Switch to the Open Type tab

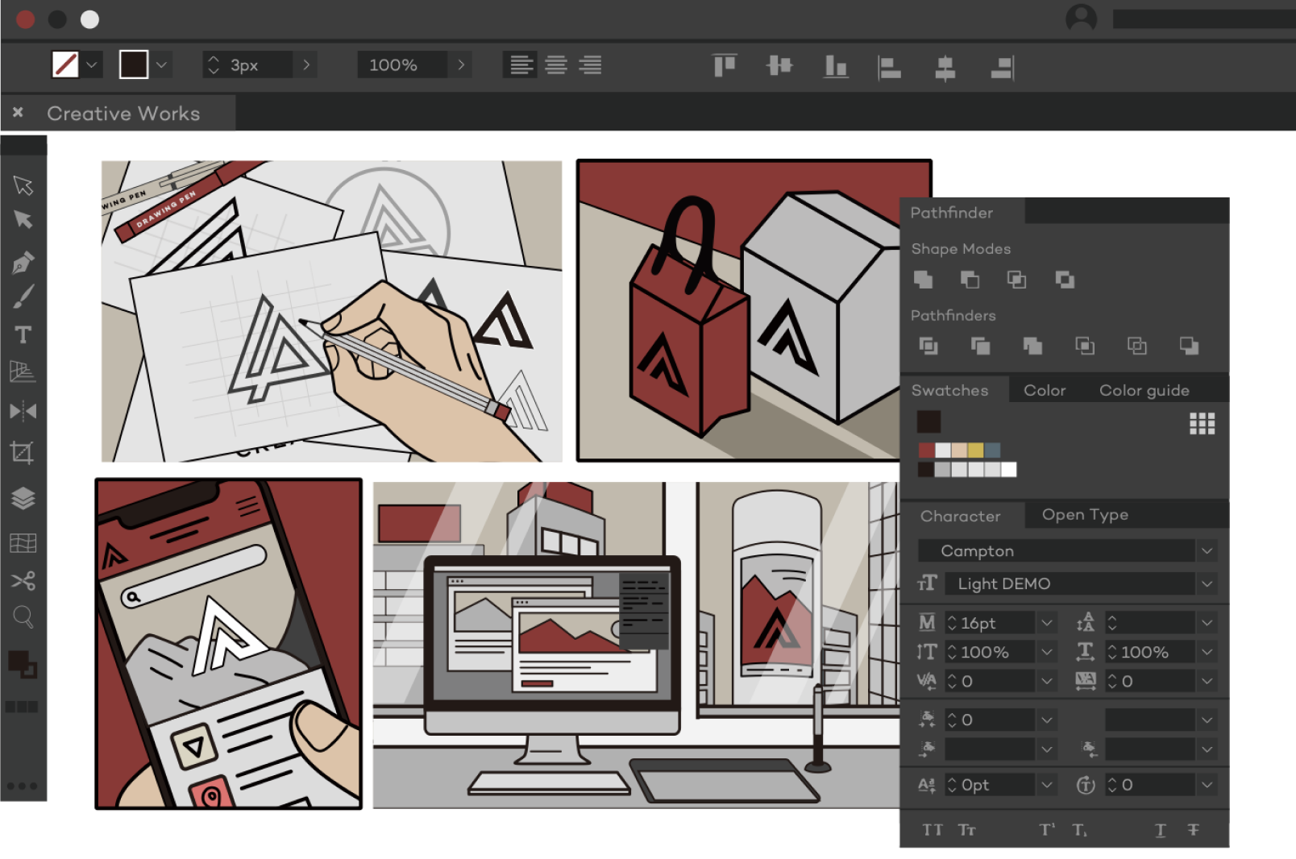coord(1084,515)
